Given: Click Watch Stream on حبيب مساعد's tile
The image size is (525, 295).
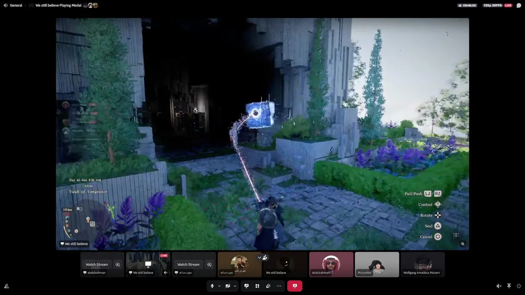Looking at the screenshot, I should pyautogui.click(x=188, y=264).
